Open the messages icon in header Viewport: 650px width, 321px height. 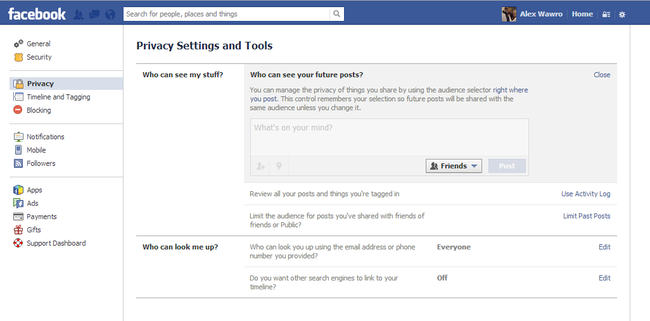(x=94, y=15)
